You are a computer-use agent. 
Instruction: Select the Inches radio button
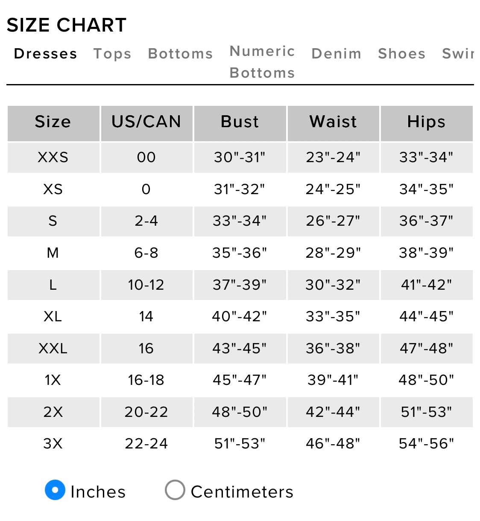point(55,490)
